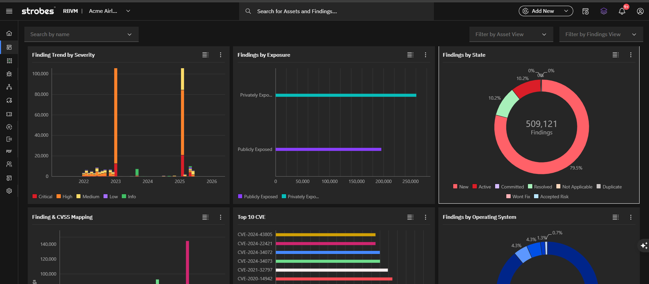Click the CVE-2024-22421 label

(255, 243)
